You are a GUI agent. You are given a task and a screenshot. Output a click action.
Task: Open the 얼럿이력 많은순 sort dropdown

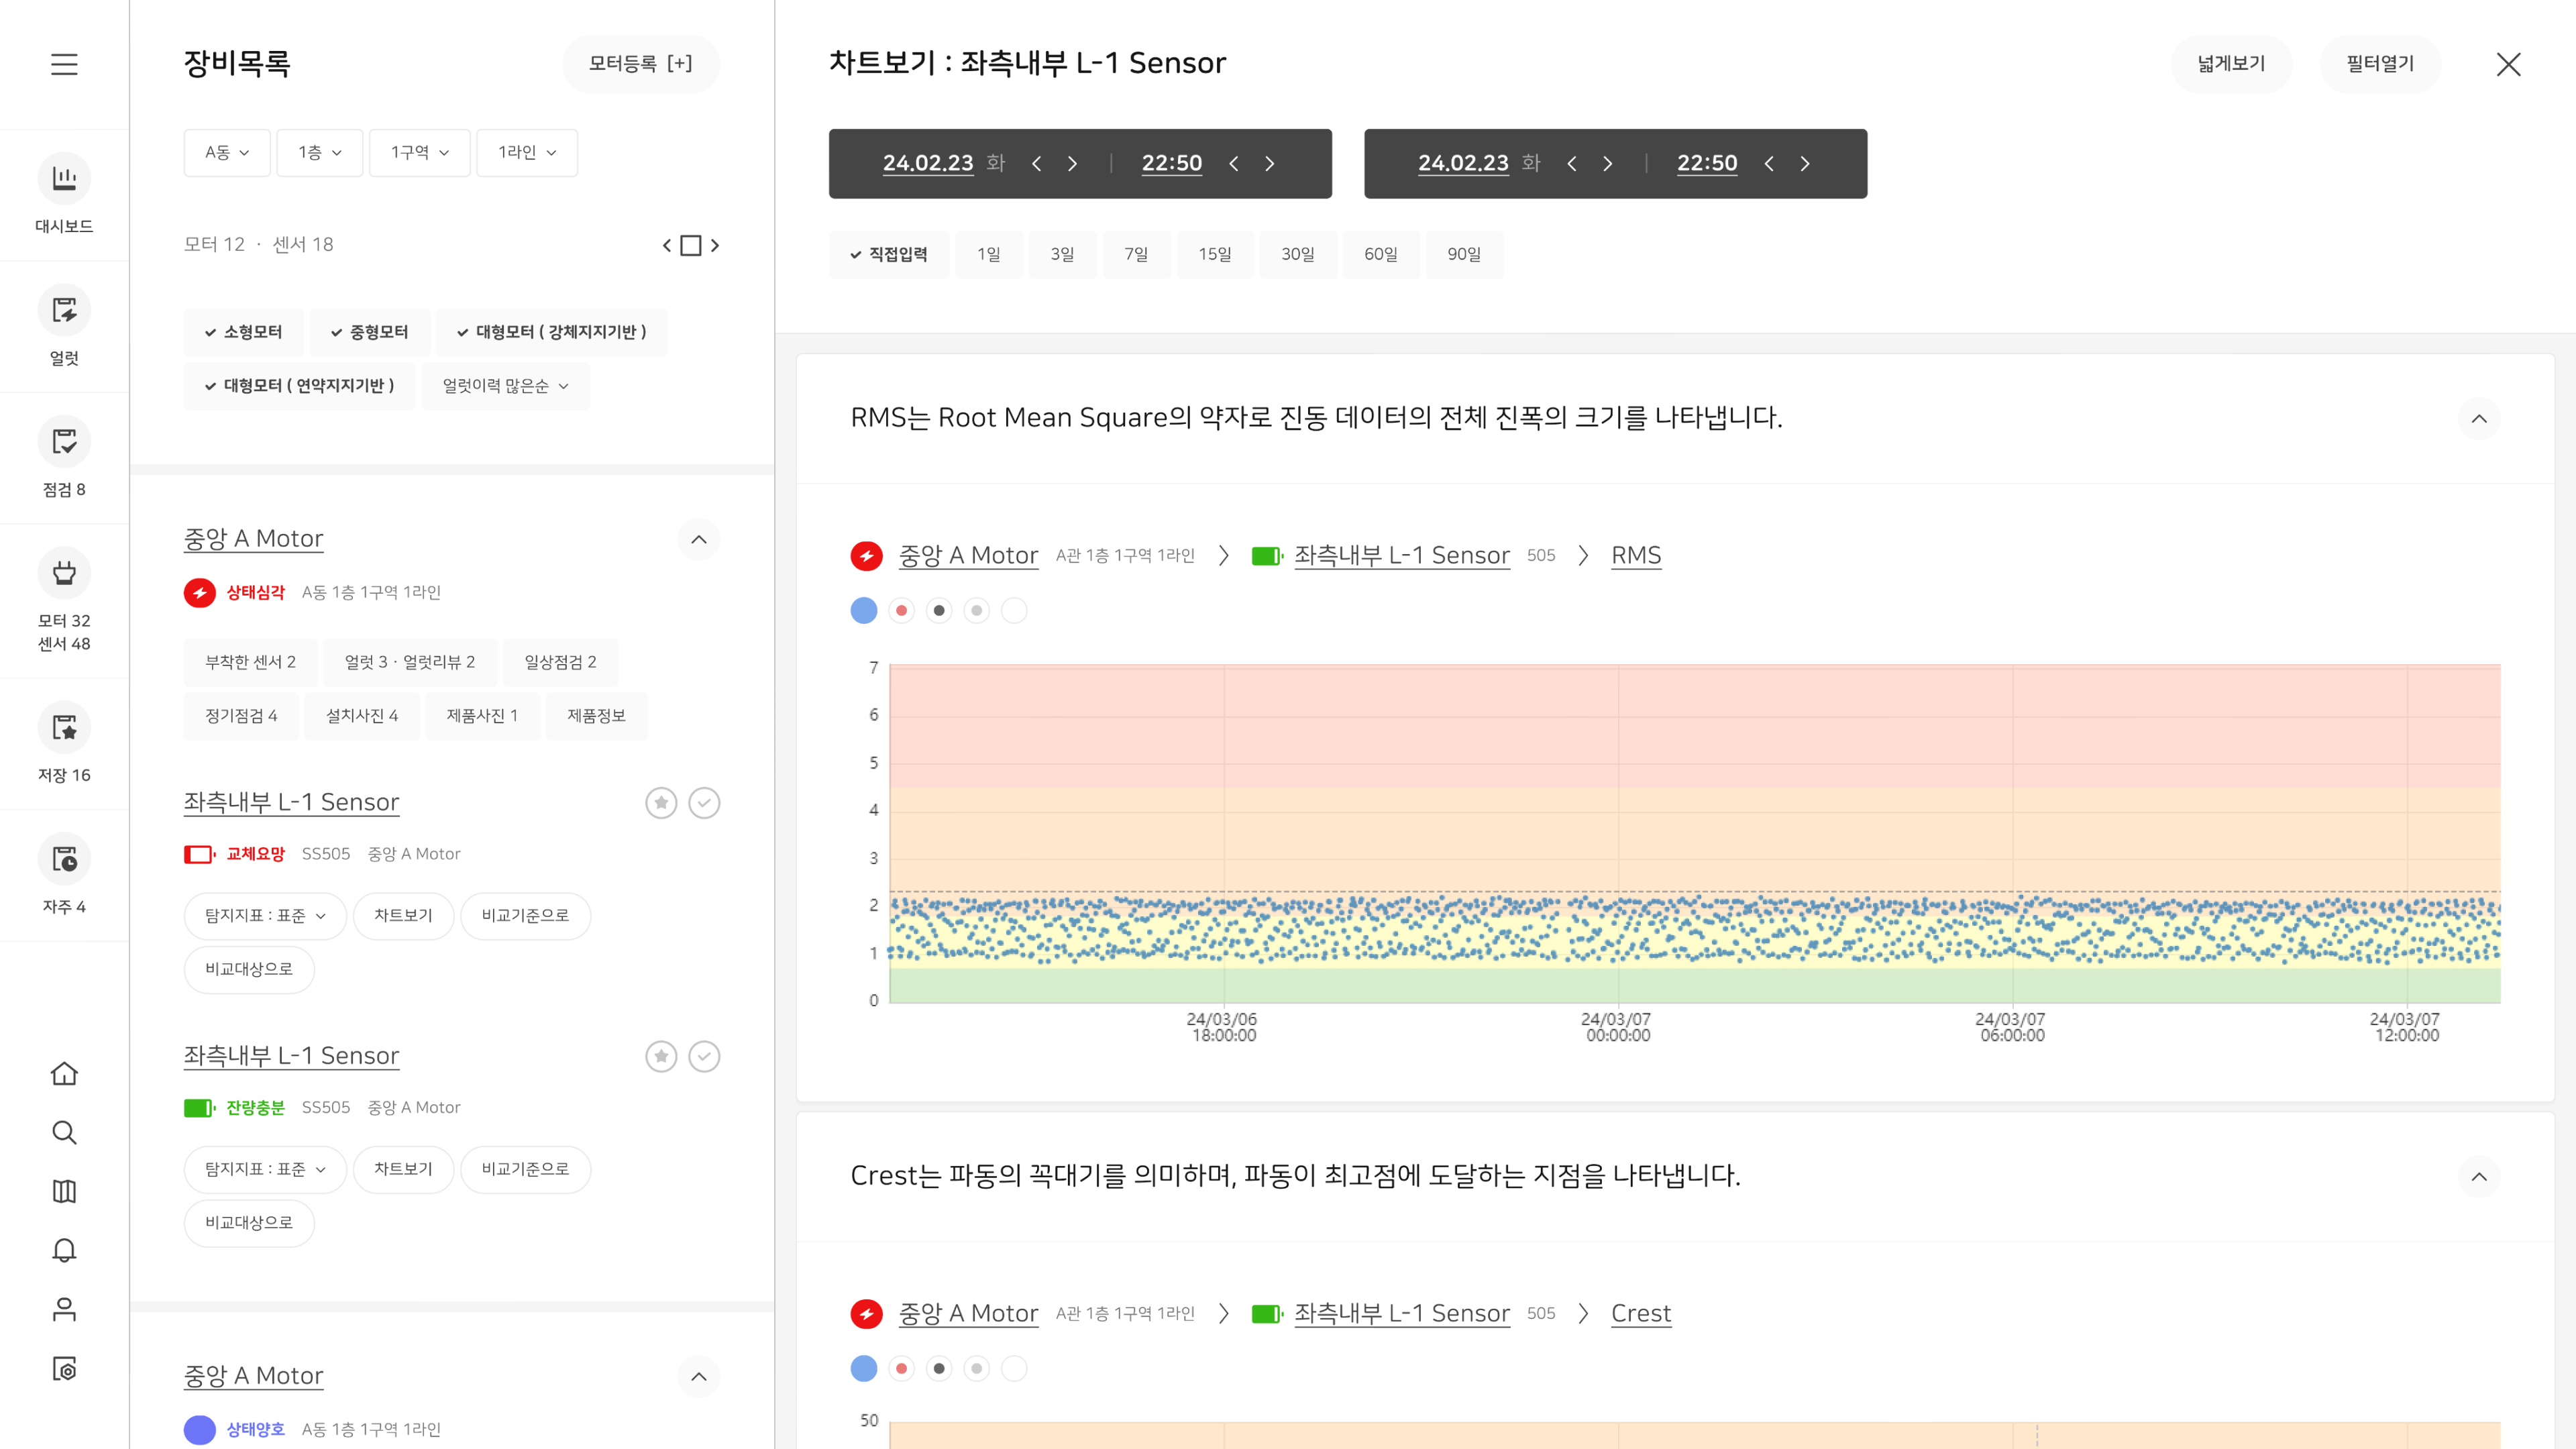pyautogui.click(x=505, y=386)
